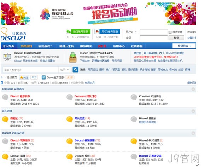
Task: Expand the 快捷导航 quick navigation menu
Action: 184,46
